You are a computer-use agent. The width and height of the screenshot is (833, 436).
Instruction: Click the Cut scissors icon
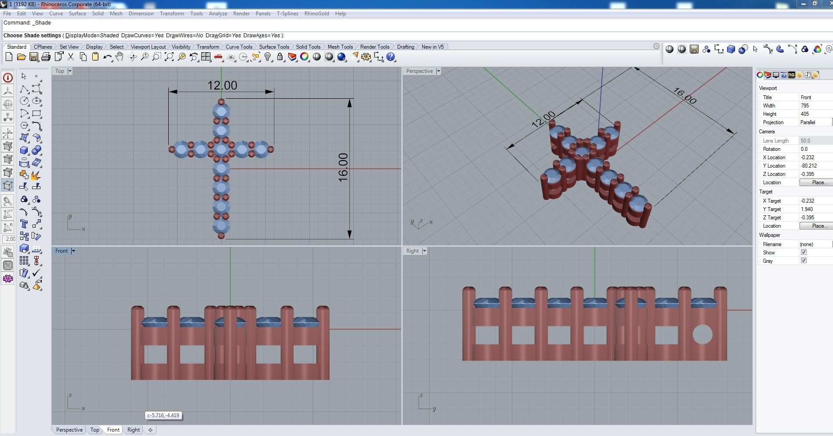[x=70, y=57]
